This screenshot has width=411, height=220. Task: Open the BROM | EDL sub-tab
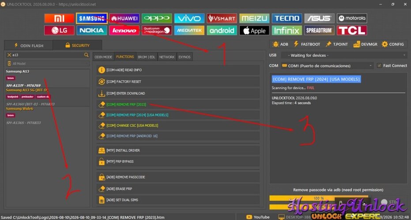click(x=146, y=57)
